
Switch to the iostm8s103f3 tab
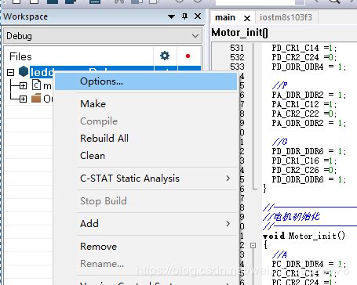click(x=286, y=17)
